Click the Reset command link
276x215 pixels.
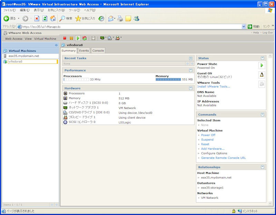[x=205, y=144]
